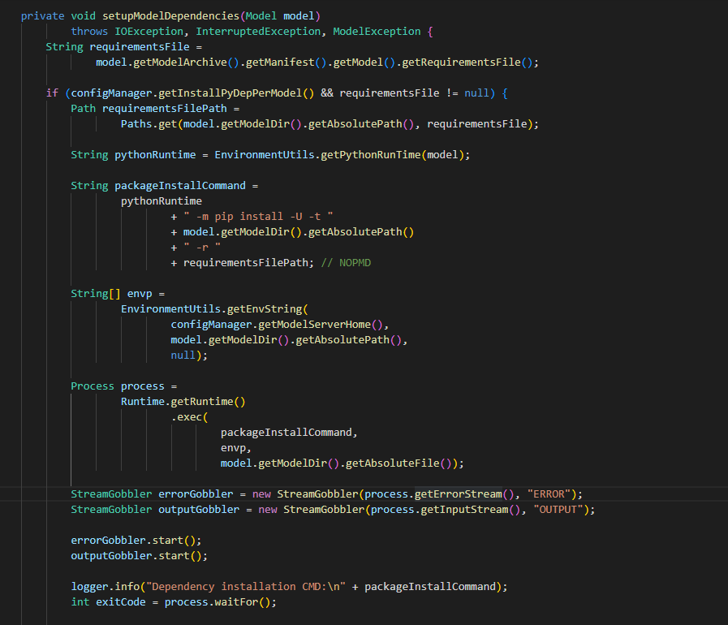The height and width of the screenshot is (625, 728).
Task: Click getAbsoluteFile() call
Action: (x=398, y=463)
